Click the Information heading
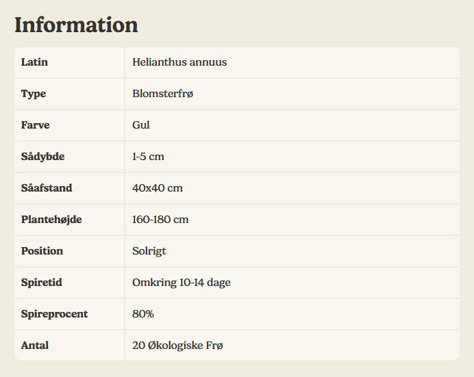 (x=76, y=25)
